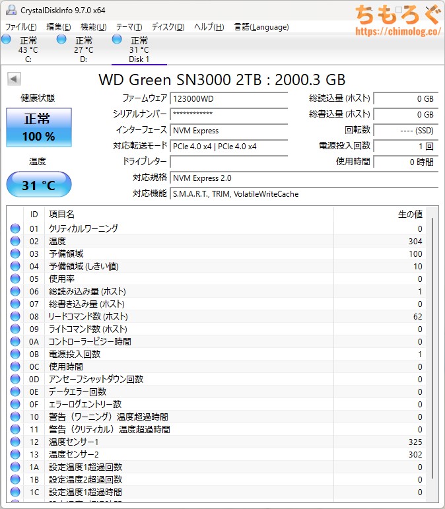
Task: Click the 電源投入回数 value 1 回
Action: [x=406, y=146]
